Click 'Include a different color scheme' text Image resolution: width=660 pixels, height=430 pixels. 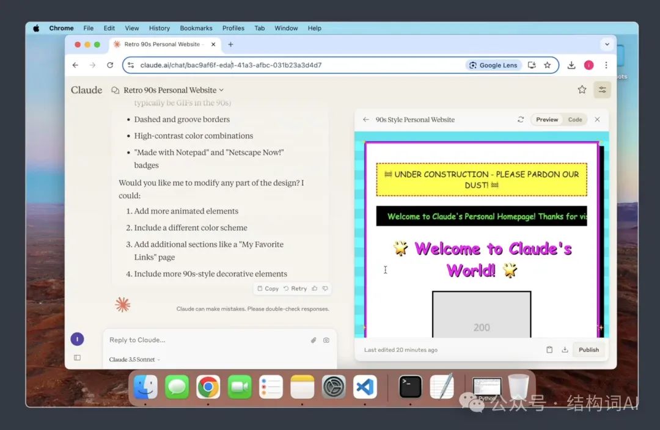point(191,228)
